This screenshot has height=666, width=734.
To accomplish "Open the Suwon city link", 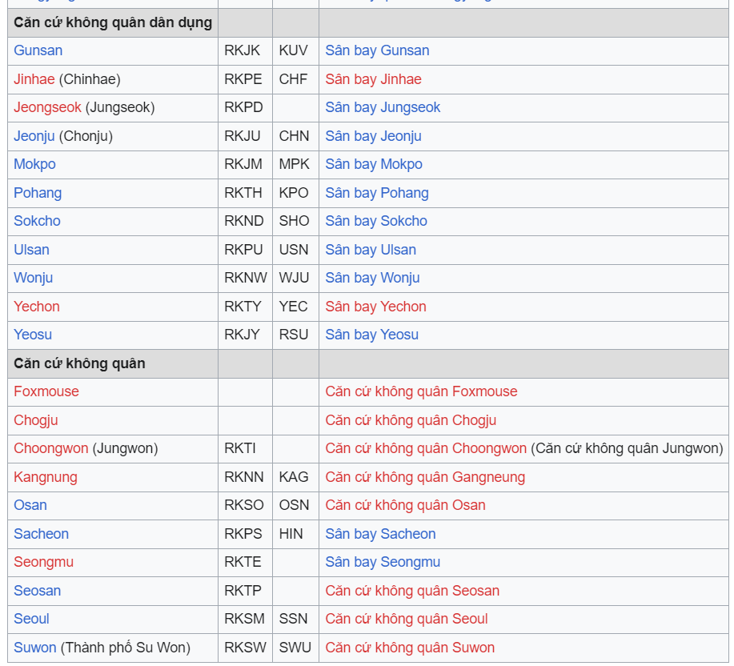I will tap(35, 648).
